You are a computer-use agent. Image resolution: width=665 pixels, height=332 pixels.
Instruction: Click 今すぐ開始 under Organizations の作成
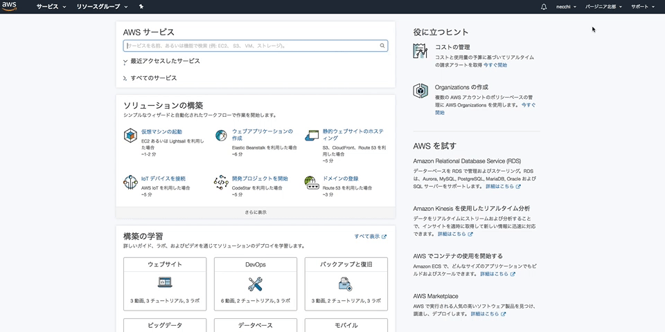tap(486, 109)
